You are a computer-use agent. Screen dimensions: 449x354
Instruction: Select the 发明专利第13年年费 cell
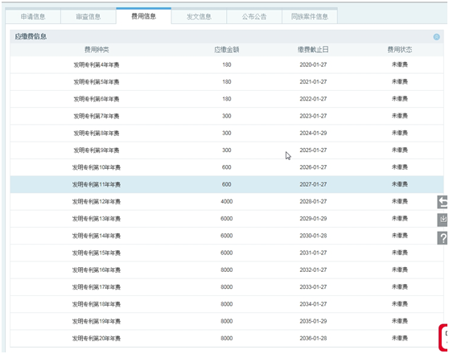click(x=97, y=219)
